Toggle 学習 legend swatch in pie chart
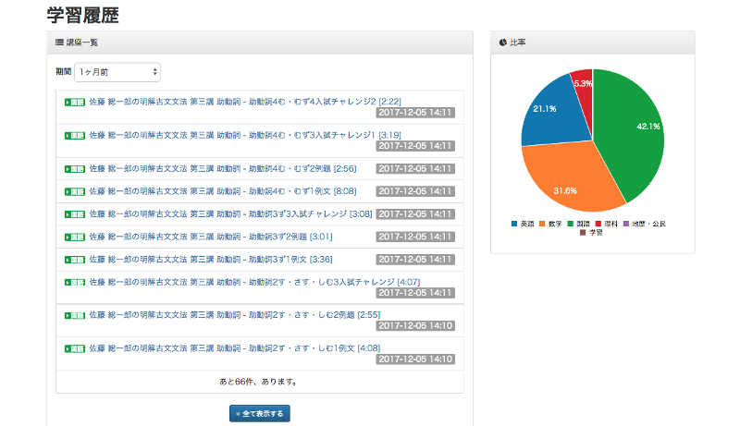Viewport: 740px width, 426px height. click(x=583, y=232)
